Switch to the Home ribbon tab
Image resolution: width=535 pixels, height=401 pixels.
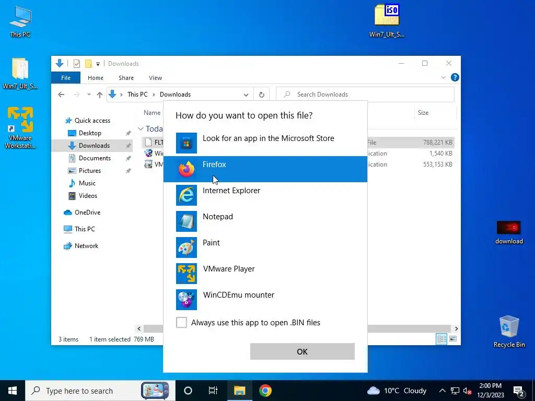(x=96, y=78)
